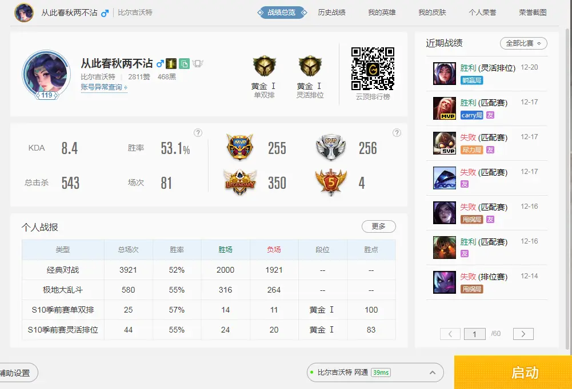This screenshot has width=572, height=389.
Task: Click the SVP badge icon
Action: coord(330,147)
